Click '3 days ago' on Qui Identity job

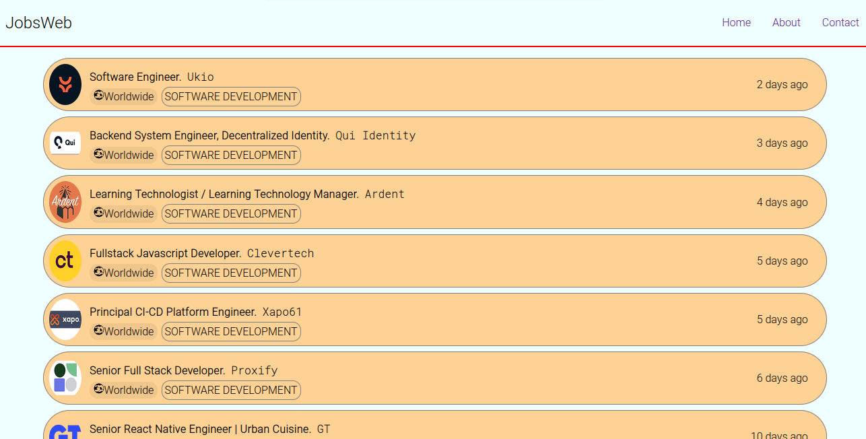(x=782, y=143)
